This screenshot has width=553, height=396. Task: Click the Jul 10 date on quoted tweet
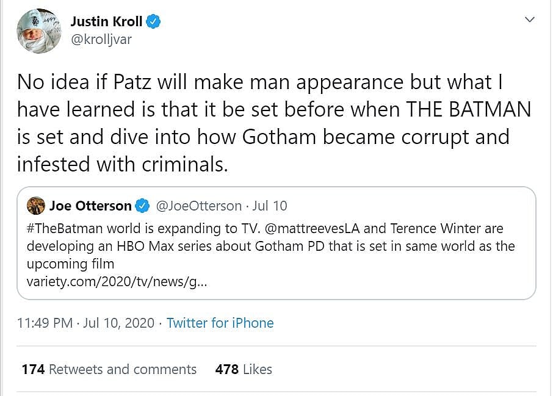pos(270,206)
